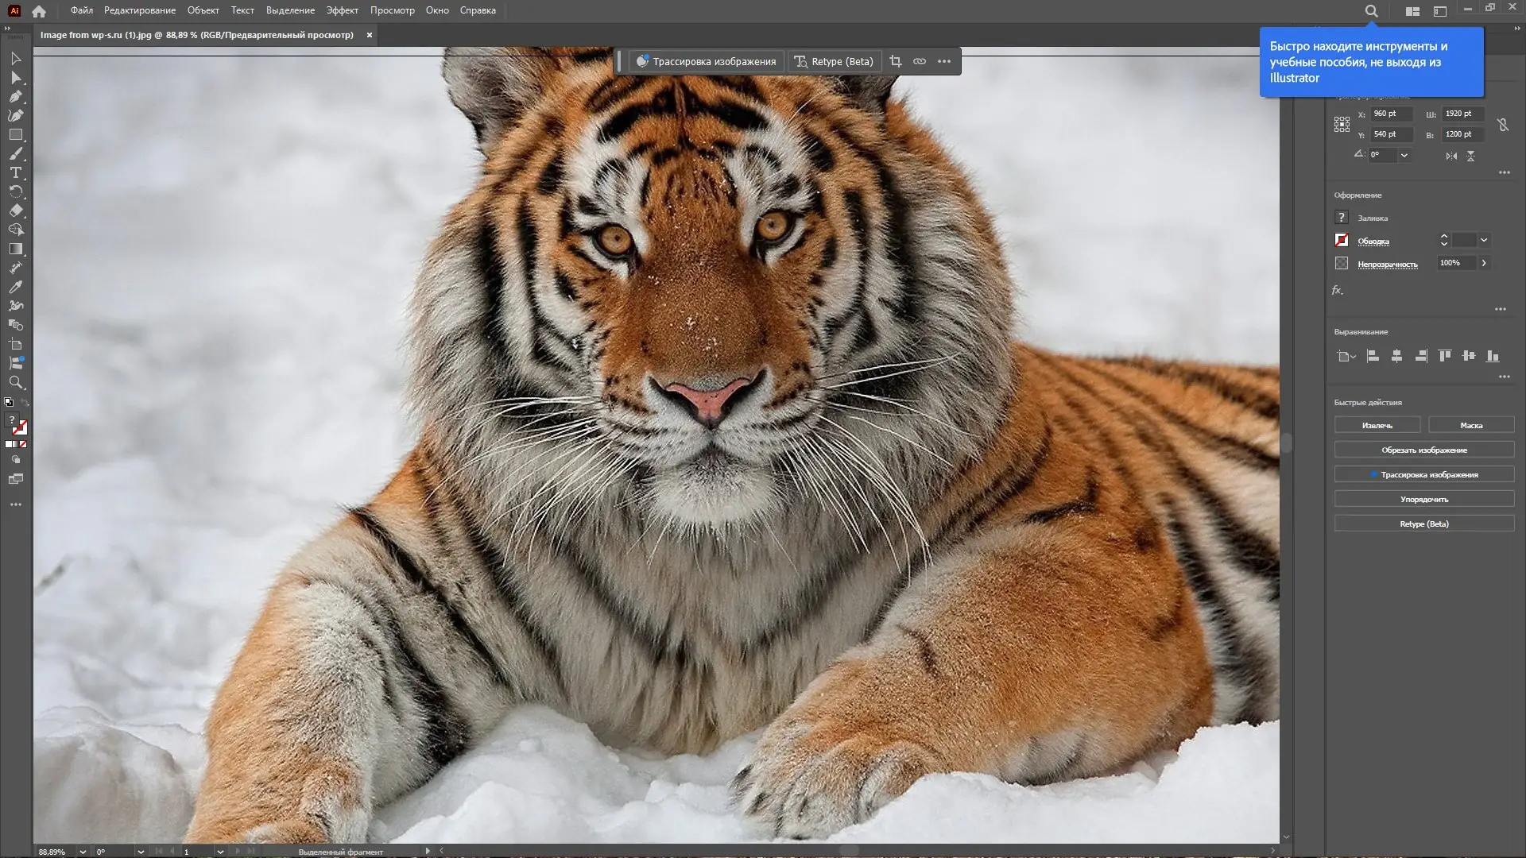Expand the opacity slider arrow
Viewport: 1526px width, 858px height.
[1484, 263]
